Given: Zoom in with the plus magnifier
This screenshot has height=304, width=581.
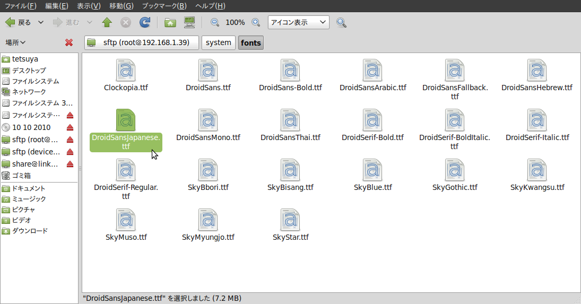Looking at the screenshot, I should click(x=256, y=23).
